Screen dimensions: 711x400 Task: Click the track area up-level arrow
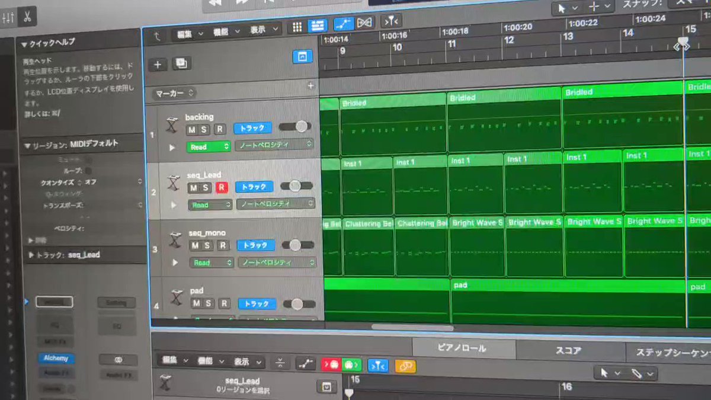pos(158,36)
